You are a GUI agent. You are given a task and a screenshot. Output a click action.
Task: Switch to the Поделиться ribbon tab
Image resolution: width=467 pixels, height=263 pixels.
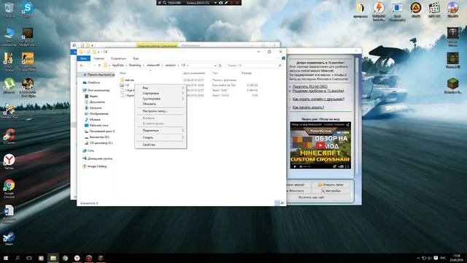point(118,58)
